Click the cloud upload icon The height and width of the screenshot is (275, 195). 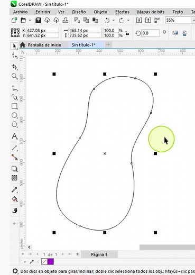[56, 20]
